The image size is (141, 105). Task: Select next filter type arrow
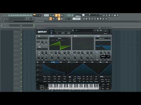point(110,38)
